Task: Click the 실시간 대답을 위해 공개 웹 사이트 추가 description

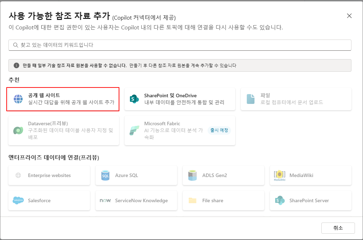Action: [71, 102]
